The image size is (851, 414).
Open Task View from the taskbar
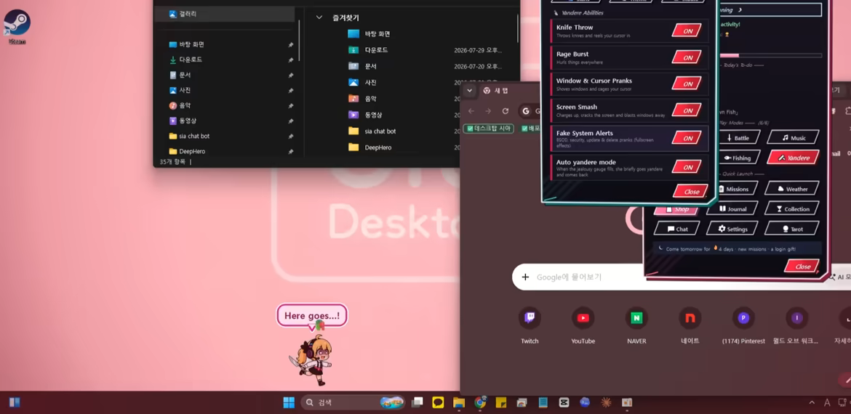tap(417, 402)
